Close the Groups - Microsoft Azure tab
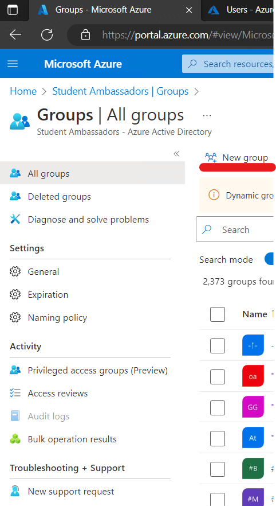This screenshot has width=276, height=506. click(x=189, y=10)
